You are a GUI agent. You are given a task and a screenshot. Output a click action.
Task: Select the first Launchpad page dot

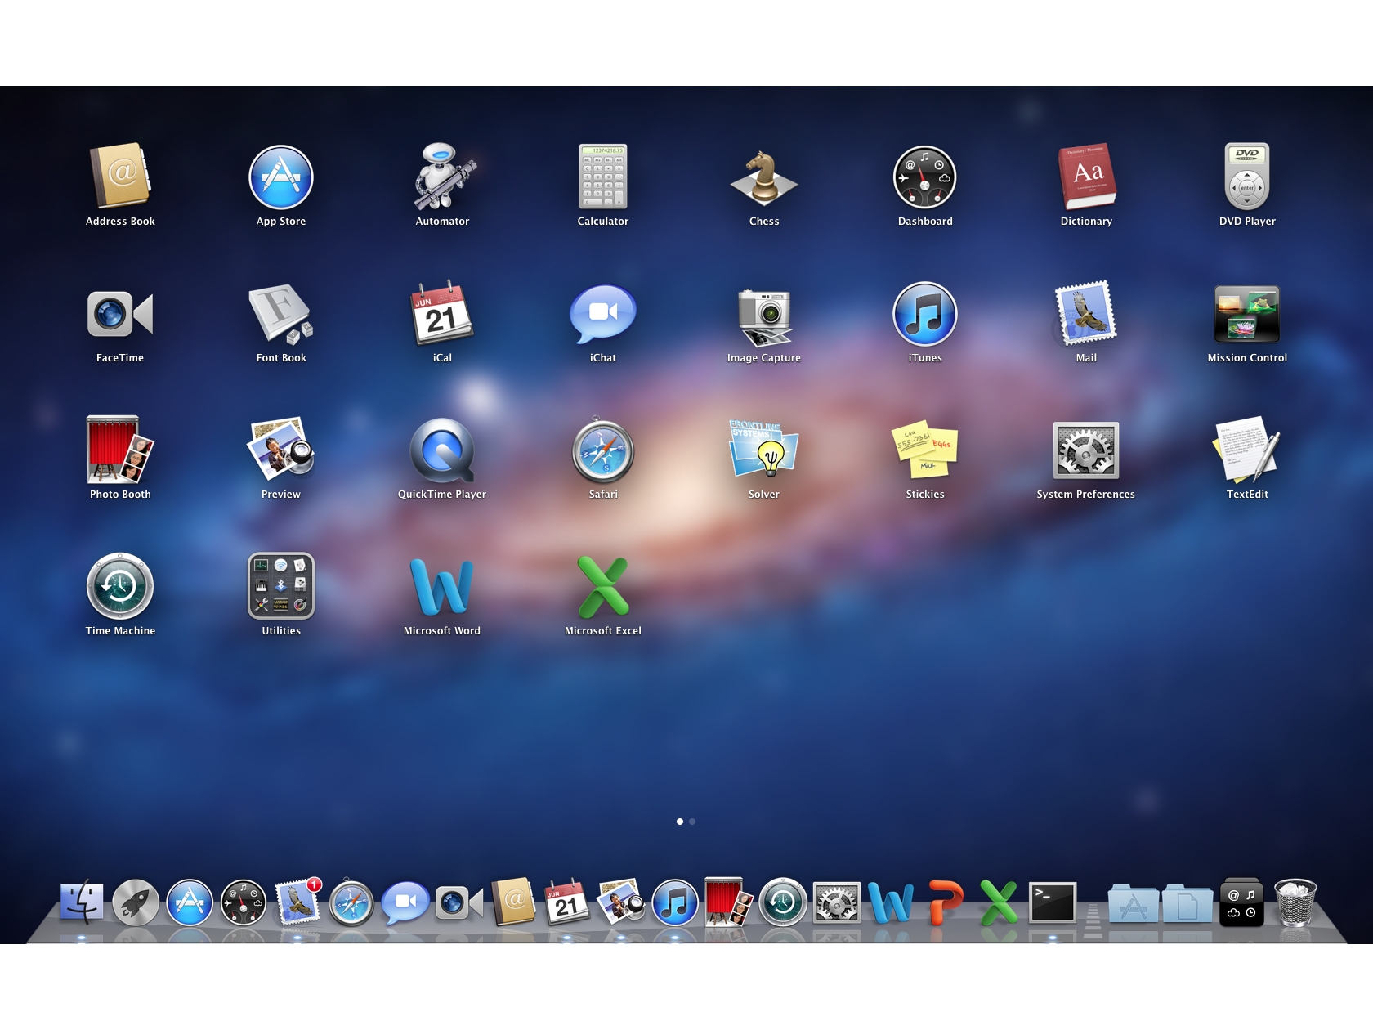pyautogui.click(x=680, y=822)
